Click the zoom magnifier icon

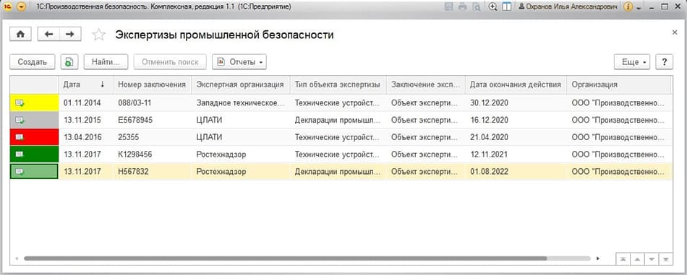tap(493, 7)
